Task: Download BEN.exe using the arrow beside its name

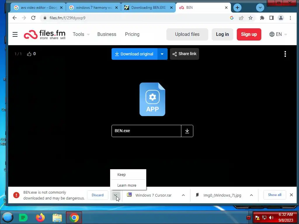Action: coord(187,131)
